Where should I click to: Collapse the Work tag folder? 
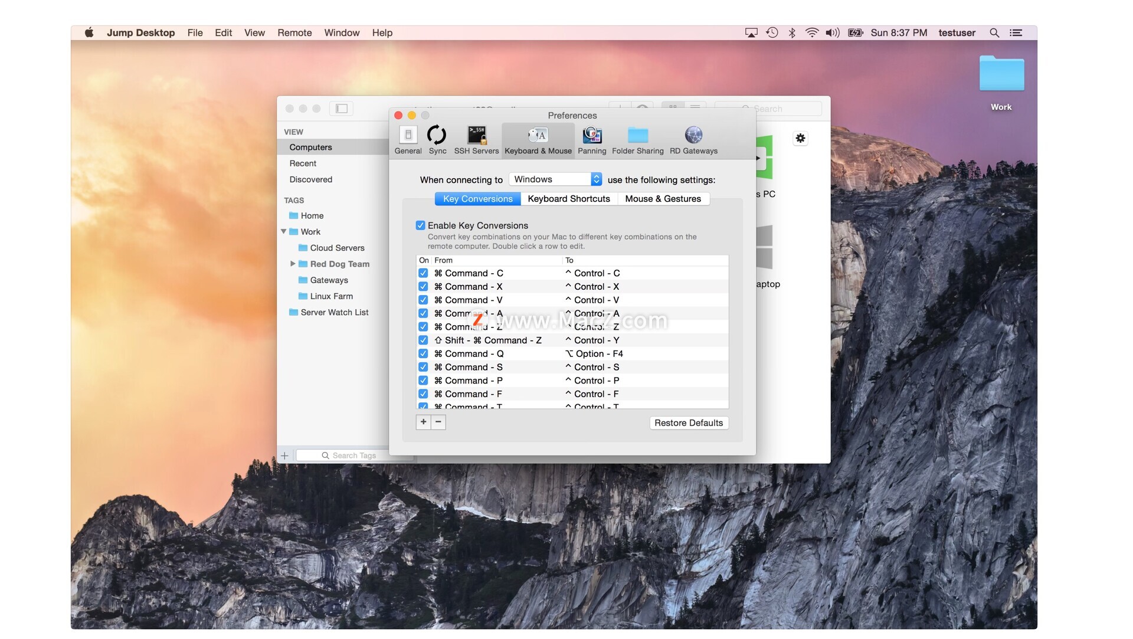click(284, 232)
